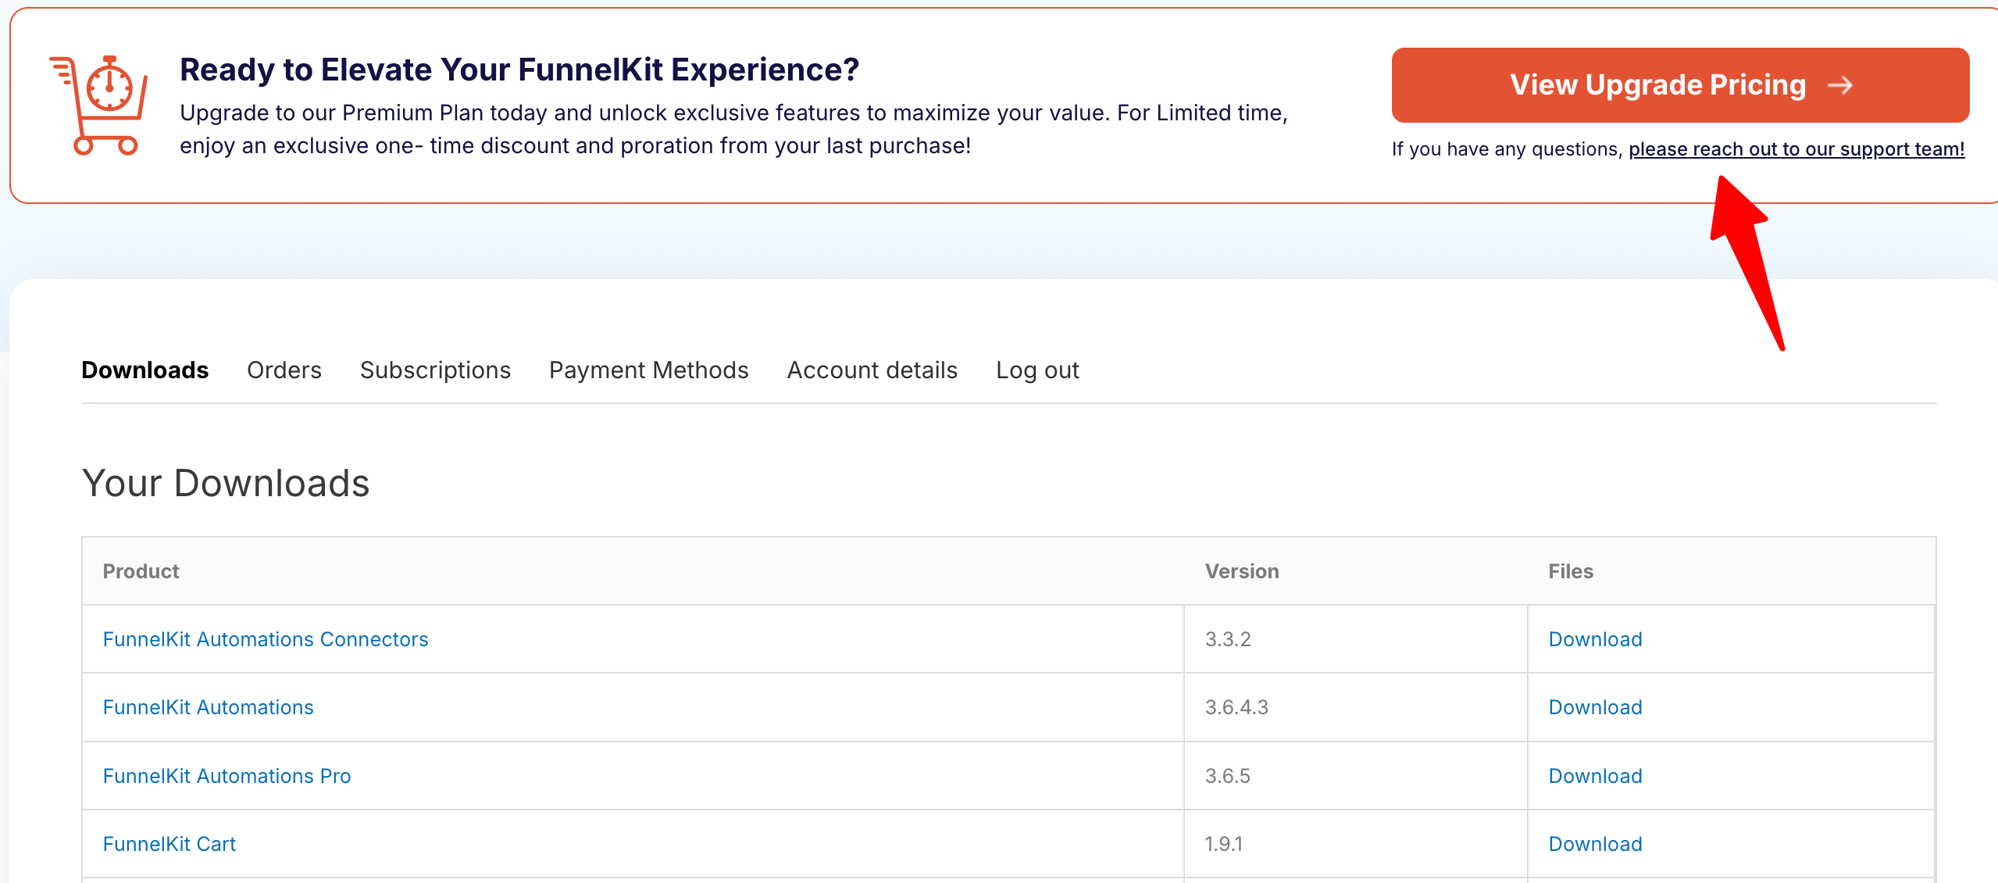Open the Account details tab
Viewport: 1998px width, 883px height.
click(872, 370)
